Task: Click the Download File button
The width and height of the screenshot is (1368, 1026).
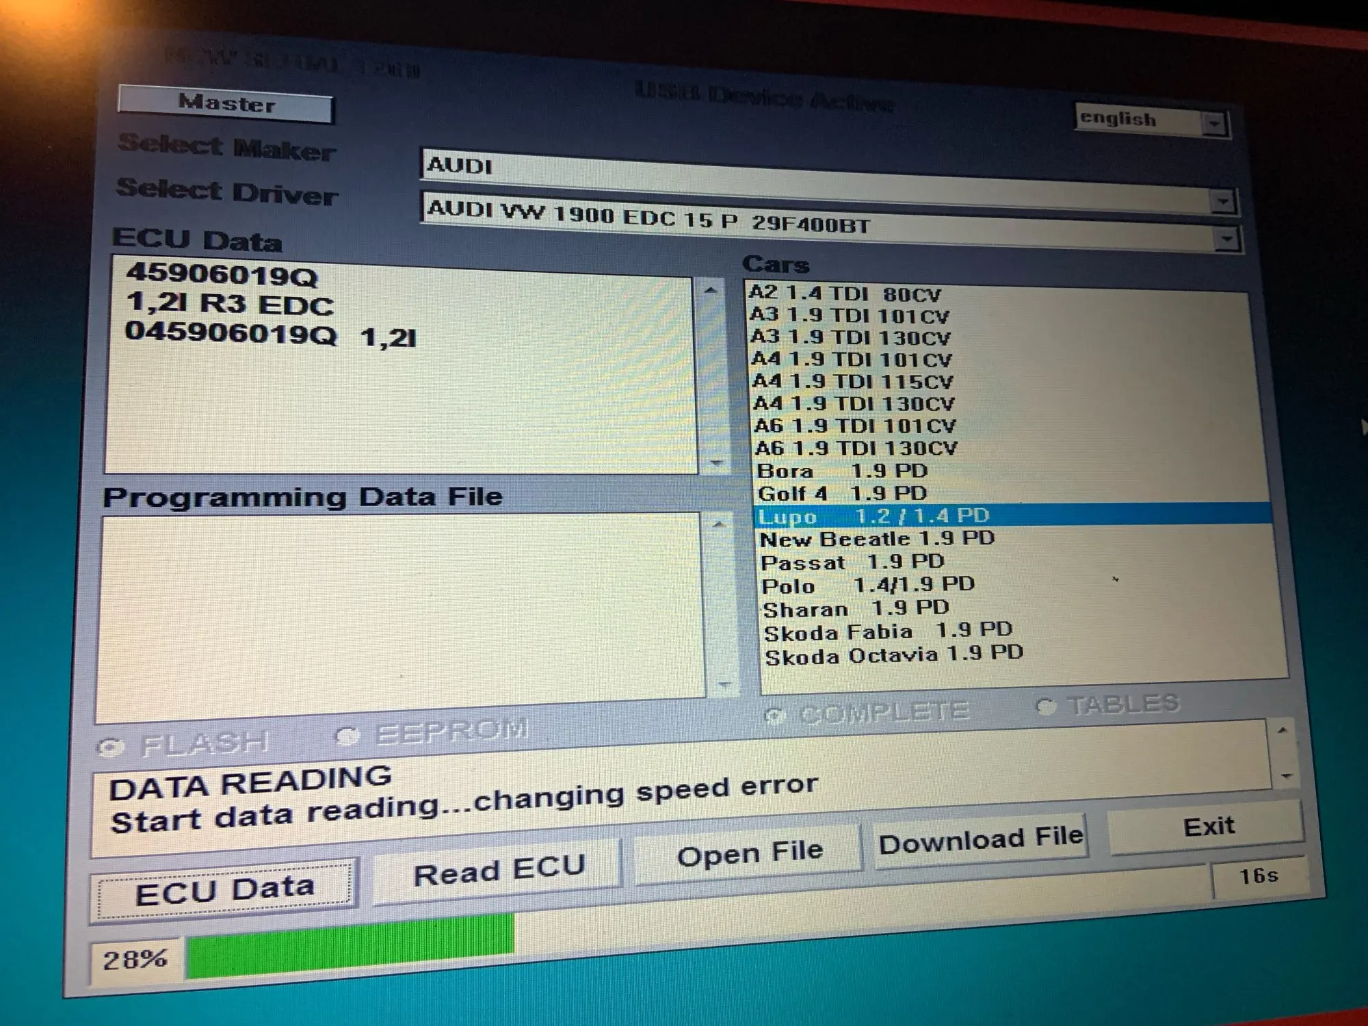Action: coord(980,841)
